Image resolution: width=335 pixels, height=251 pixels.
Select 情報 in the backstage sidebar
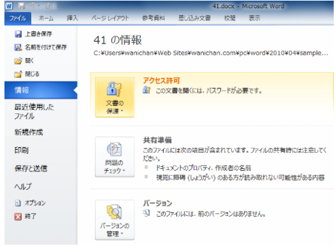pyautogui.click(x=41, y=90)
